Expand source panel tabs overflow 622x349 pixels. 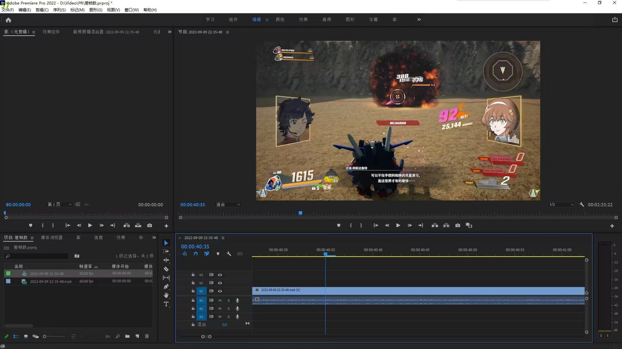(170, 32)
